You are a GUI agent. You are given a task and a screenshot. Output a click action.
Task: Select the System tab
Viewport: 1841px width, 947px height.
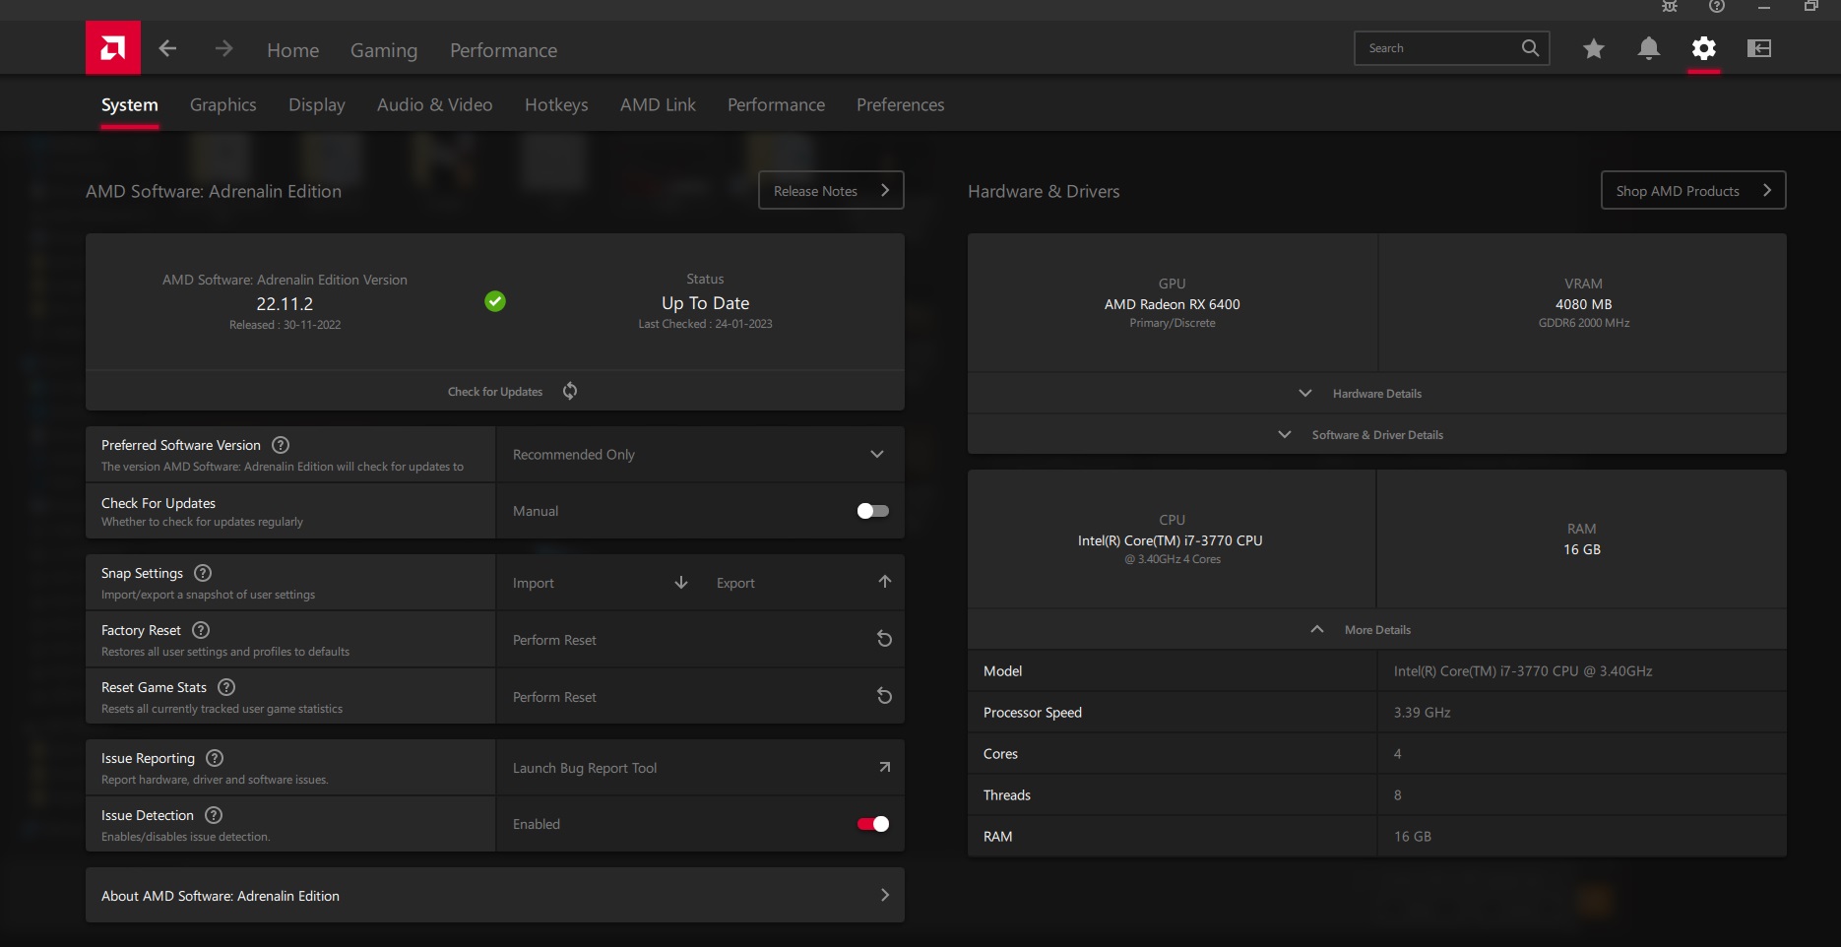click(130, 104)
